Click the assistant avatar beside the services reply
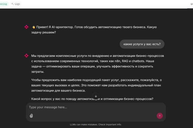 pos(26,55)
